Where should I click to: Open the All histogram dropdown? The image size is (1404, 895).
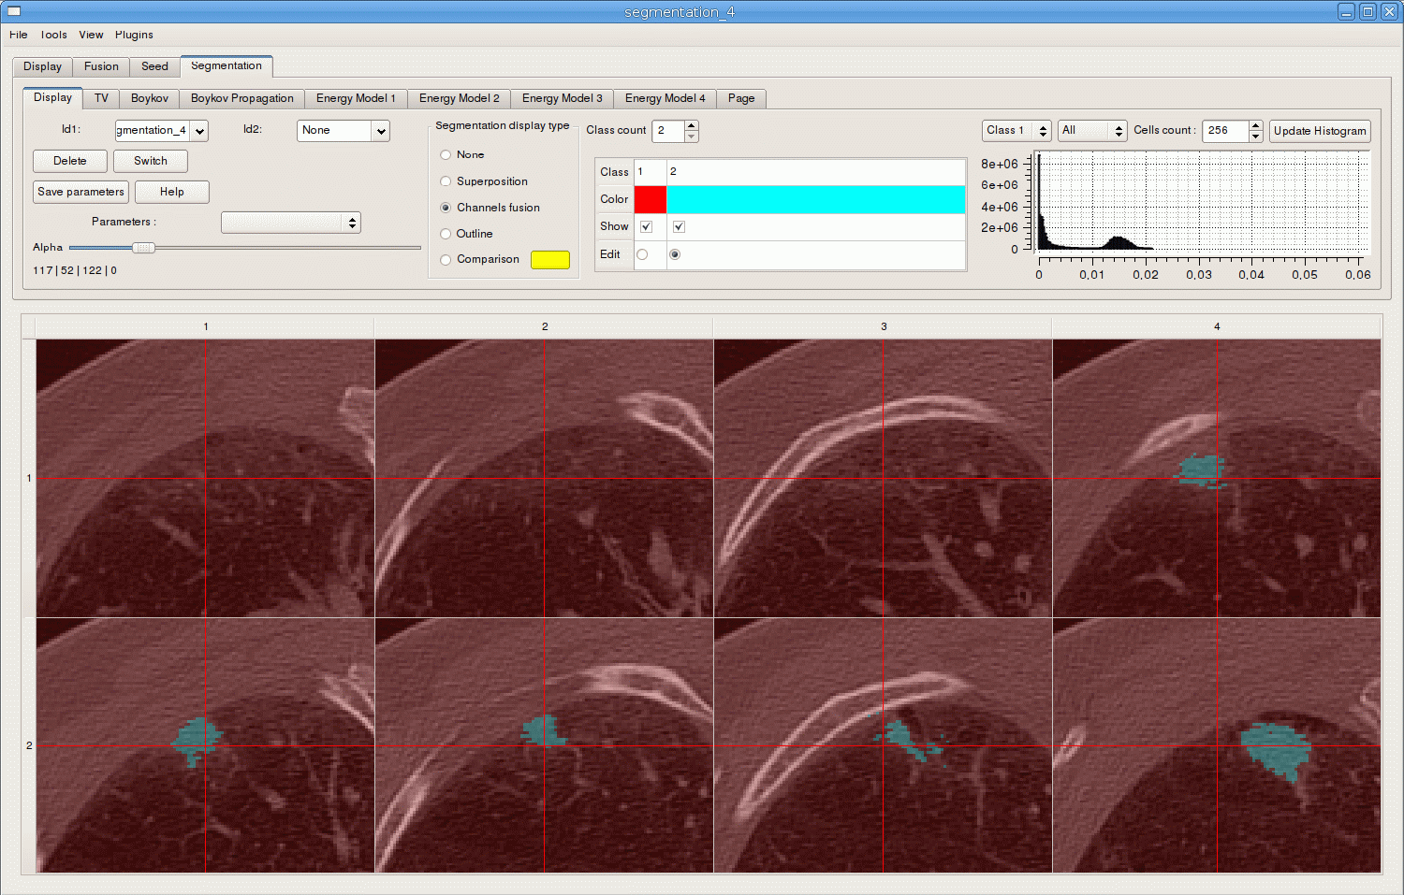pyautogui.click(x=1092, y=131)
